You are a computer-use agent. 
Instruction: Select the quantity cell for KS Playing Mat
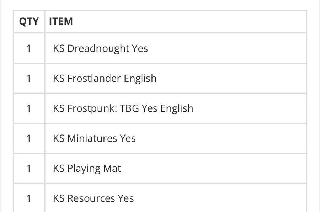tap(29, 168)
